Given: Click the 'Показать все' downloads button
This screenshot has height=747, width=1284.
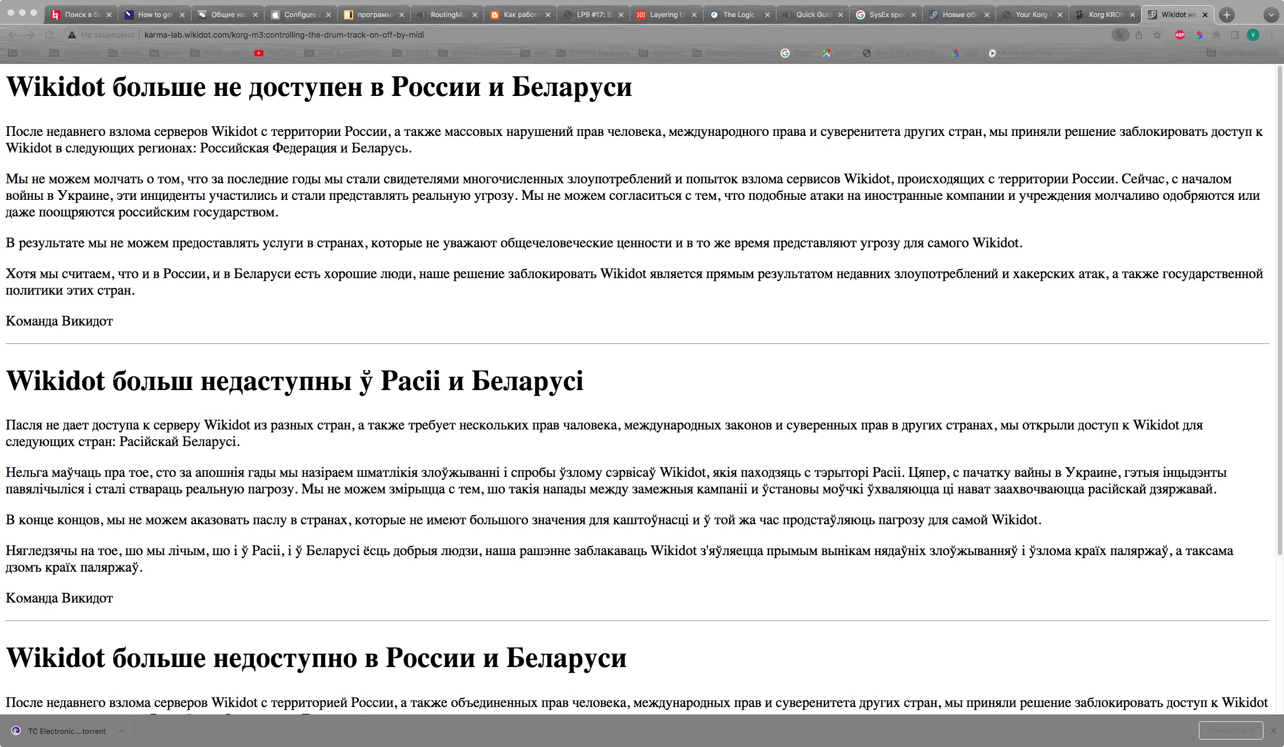Looking at the screenshot, I should 1230,730.
